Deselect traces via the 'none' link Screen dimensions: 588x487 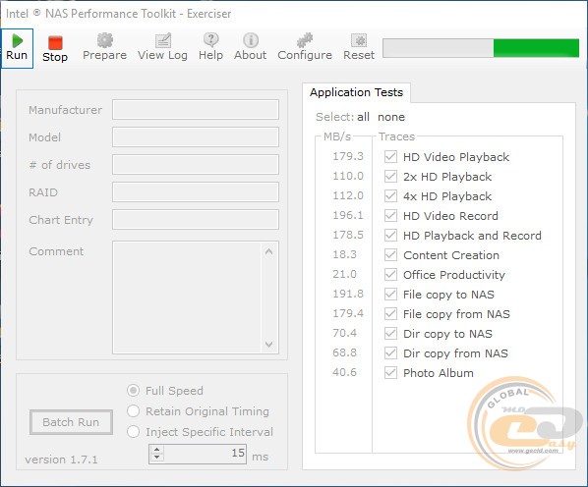coord(391,117)
